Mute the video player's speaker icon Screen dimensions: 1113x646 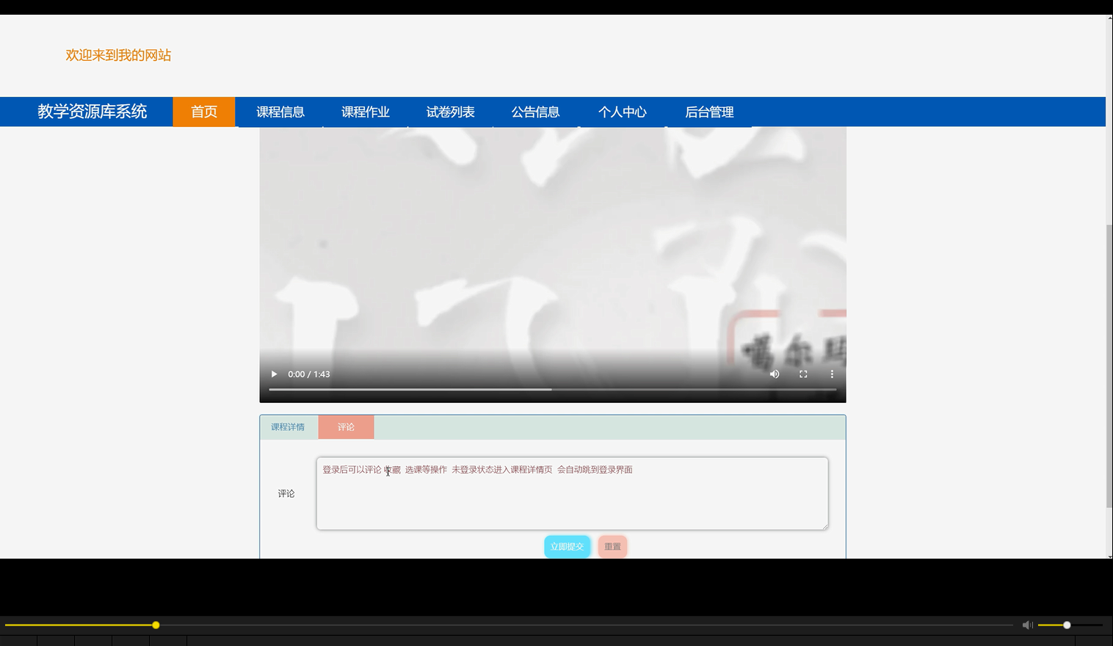pos(774,374)
